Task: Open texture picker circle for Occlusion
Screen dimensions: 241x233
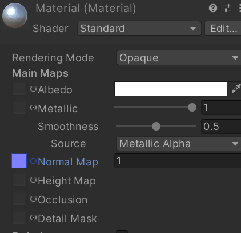Action: 33,199
